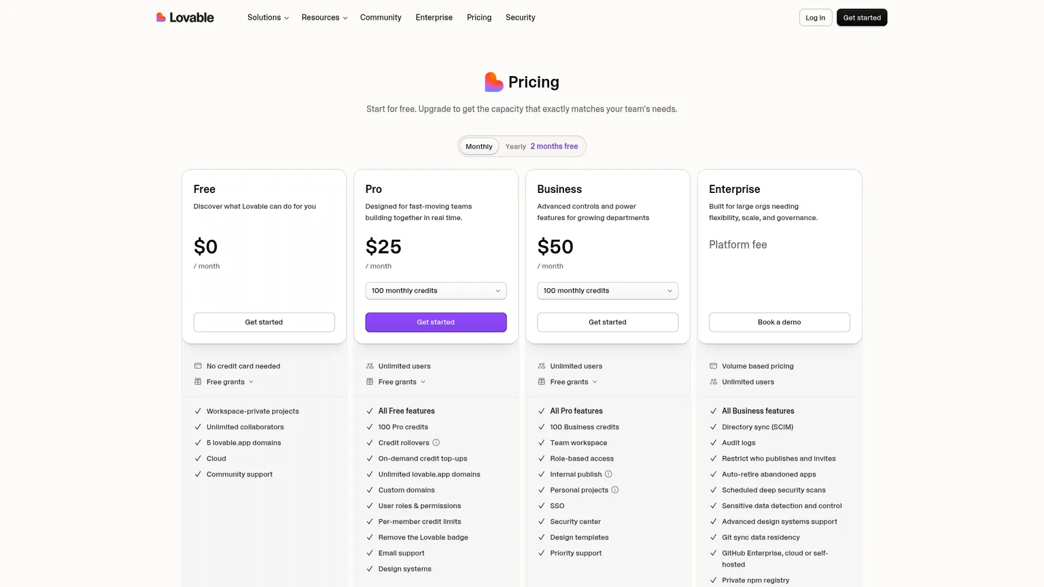
Task: Click users icon beside Pro Unlimited users
Action: click(x=370, y=366)
